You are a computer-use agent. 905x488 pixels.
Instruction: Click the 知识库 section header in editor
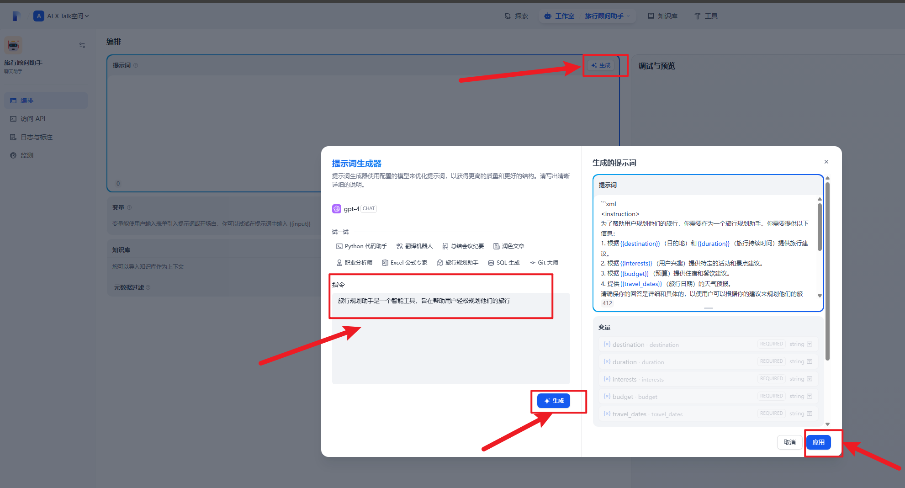coord(121,250)
